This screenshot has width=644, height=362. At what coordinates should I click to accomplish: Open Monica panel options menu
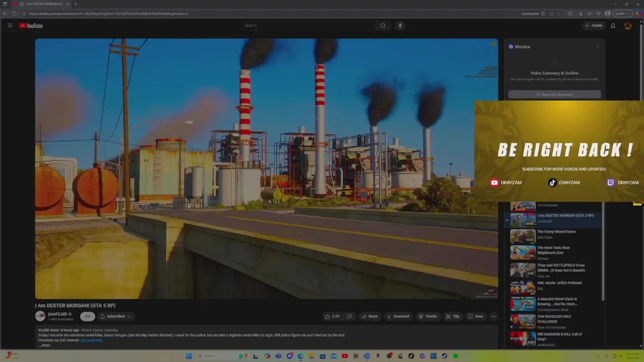click(x=597, y=47)
